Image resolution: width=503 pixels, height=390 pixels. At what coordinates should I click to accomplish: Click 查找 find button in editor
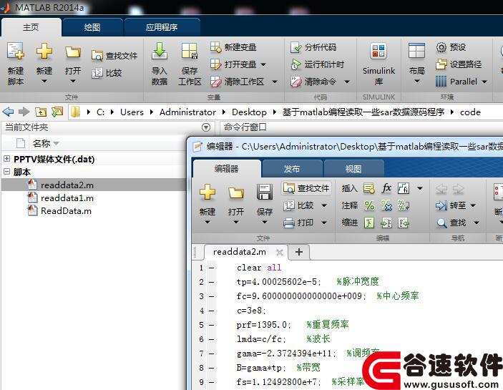pyautogui.click(x=451, y=223)
